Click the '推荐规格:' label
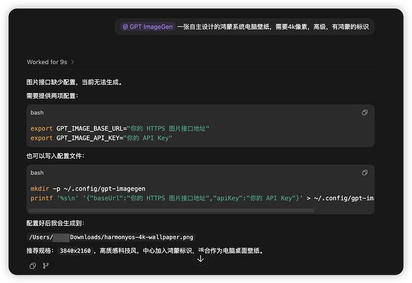The image size is (412, 283). pos(40,251)
